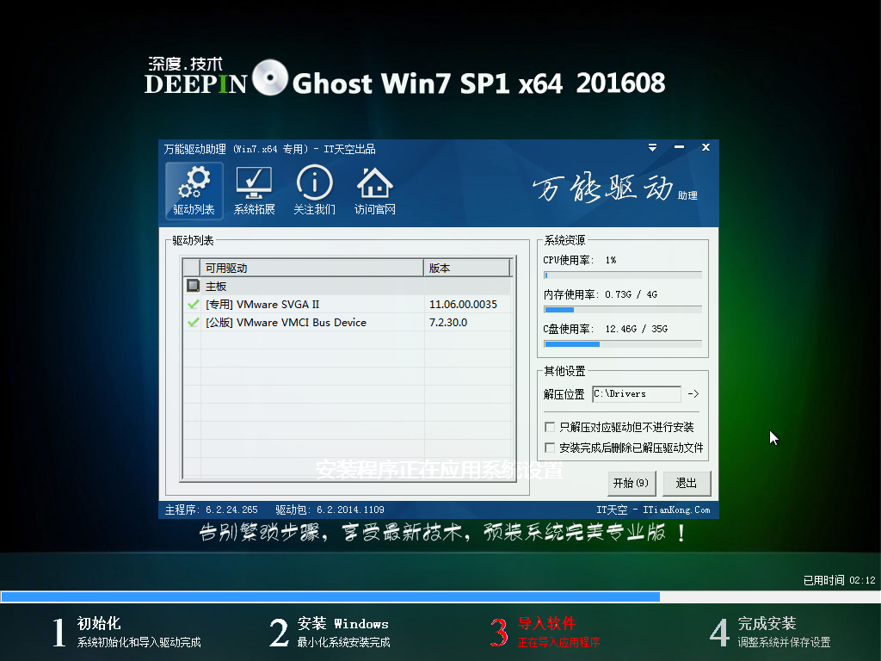Click the C盘使用率 progress bar
The image size is (881, 661).
point(625,343)
